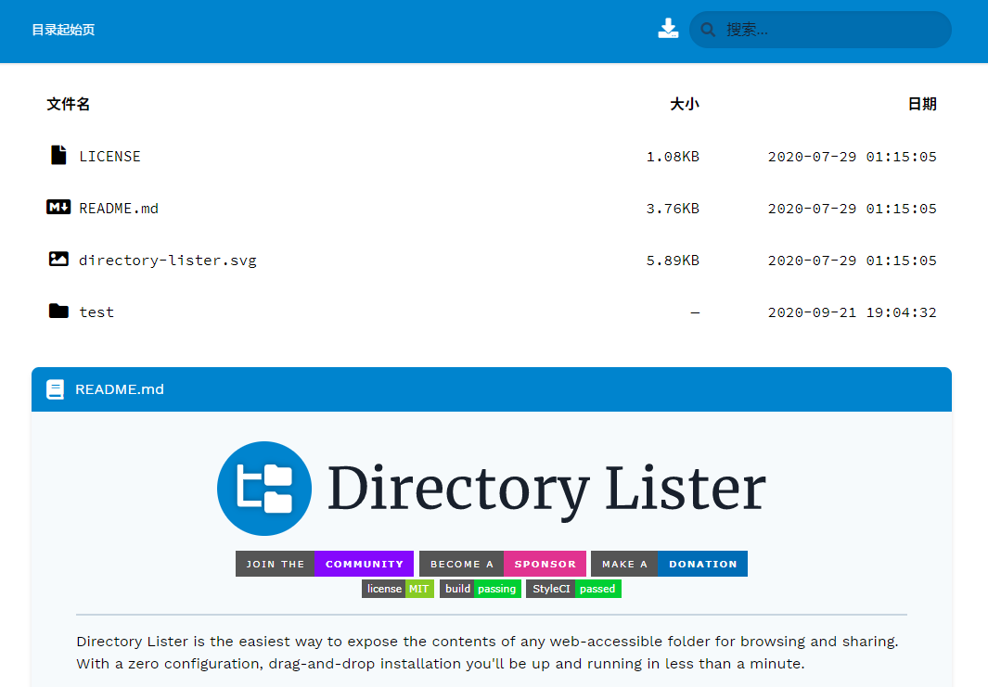
Task: Open README.md from the file list
Action: (x=119, y=209)
